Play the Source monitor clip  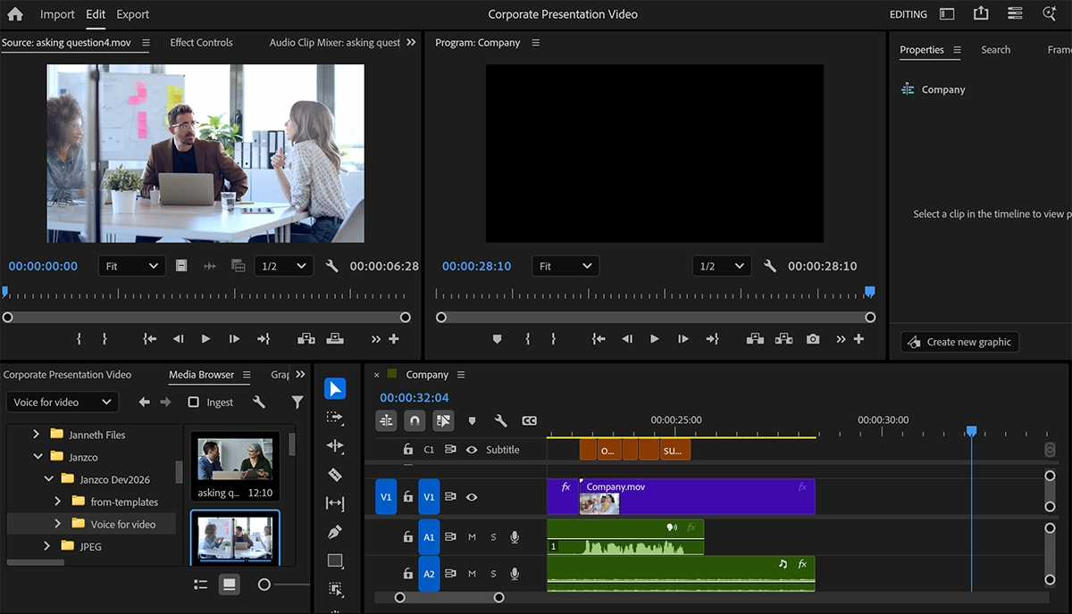205,339
